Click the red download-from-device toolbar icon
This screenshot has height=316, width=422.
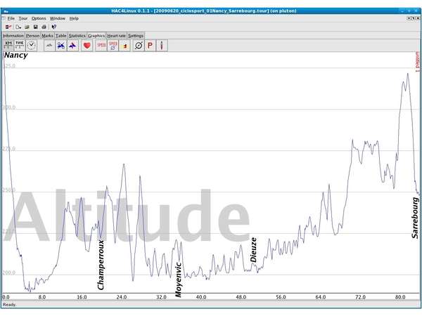click(8, 27)
